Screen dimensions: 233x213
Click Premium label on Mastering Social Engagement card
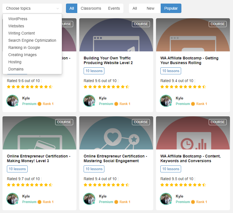[106, 202]
